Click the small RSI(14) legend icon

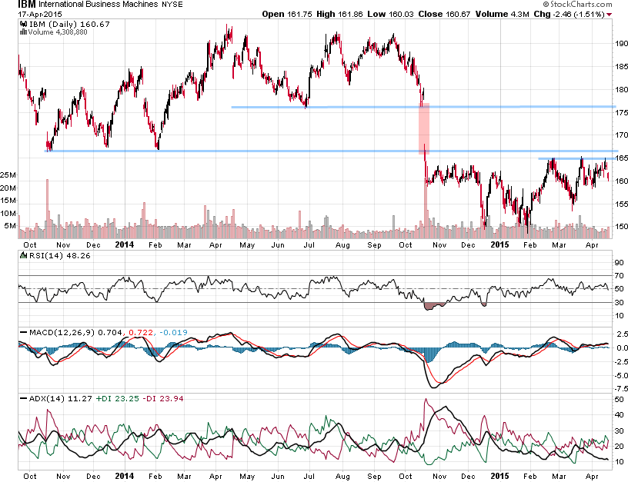tap(23, 255)
